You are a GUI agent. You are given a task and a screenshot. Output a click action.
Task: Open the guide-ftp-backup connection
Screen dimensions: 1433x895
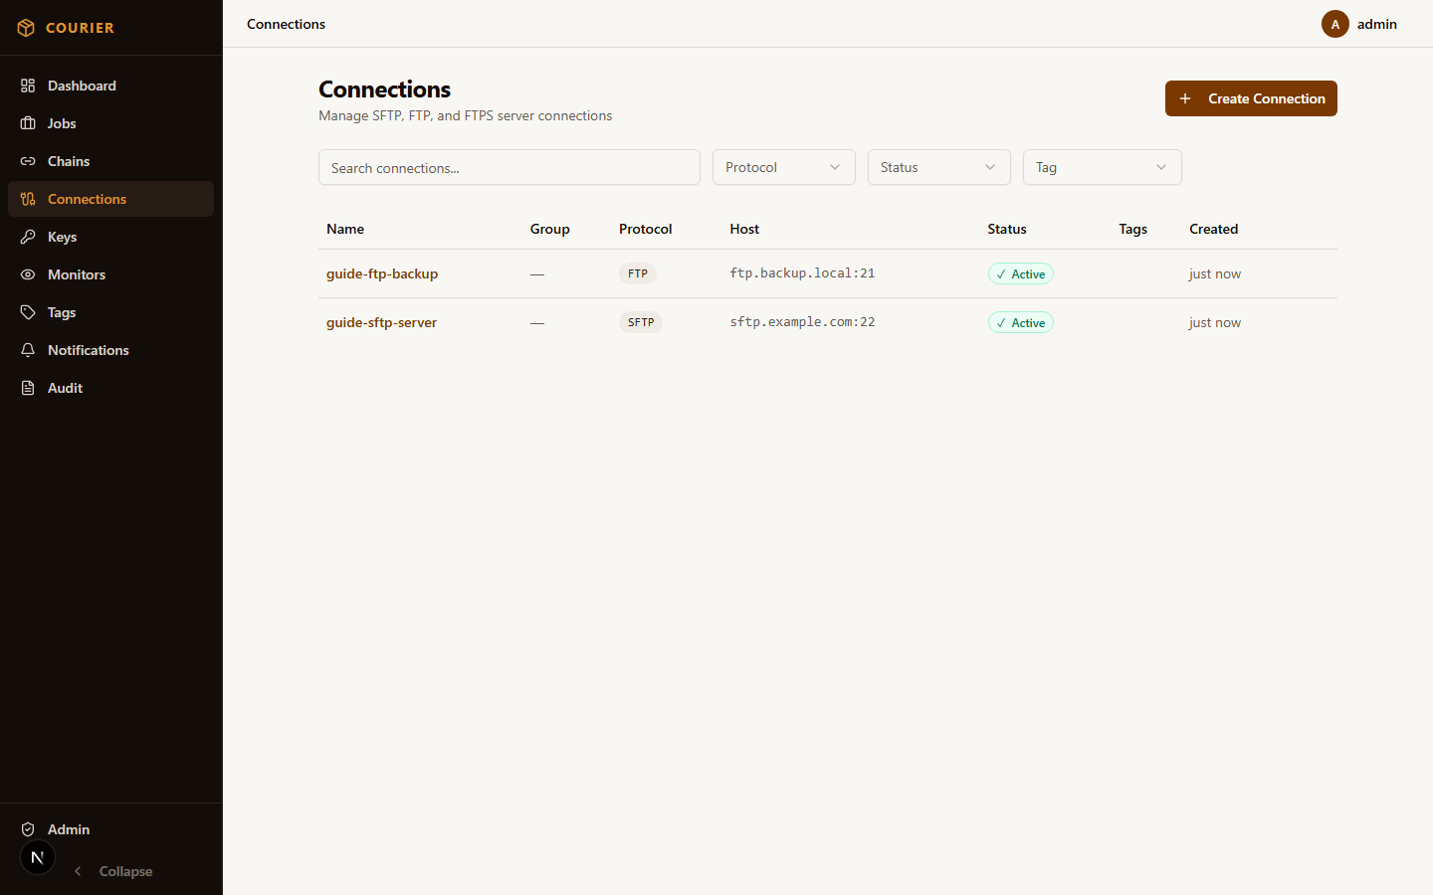(x=382, y=273)
